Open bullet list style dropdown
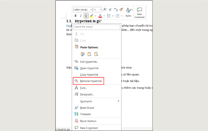 (x=113, y=16)
